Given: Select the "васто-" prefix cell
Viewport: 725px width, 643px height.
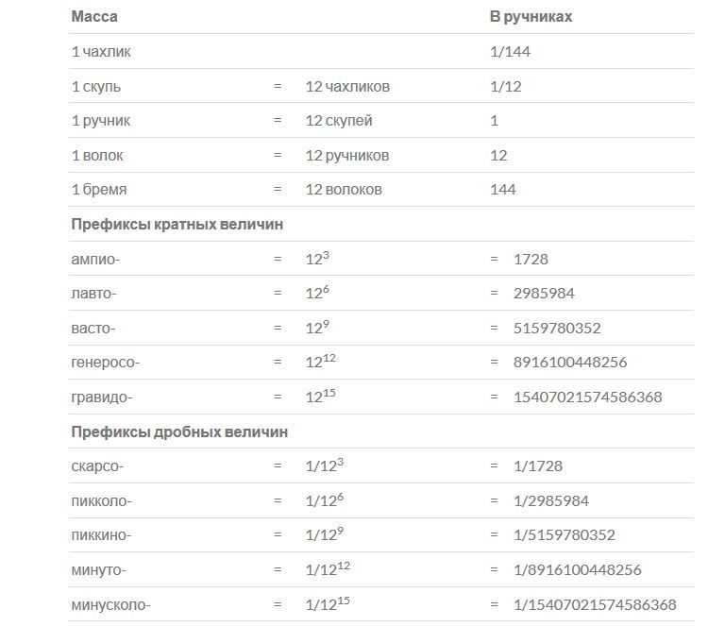Looking at the screenshot, I should (x=93, y=328).
